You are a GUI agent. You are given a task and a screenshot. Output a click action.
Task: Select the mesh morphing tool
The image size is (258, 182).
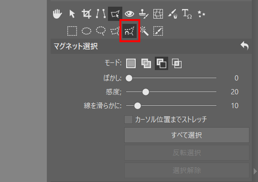(158, 14)
